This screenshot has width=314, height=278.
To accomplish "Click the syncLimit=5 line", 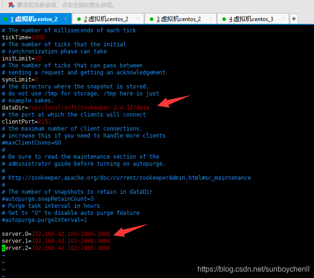I will coord(20,80).
